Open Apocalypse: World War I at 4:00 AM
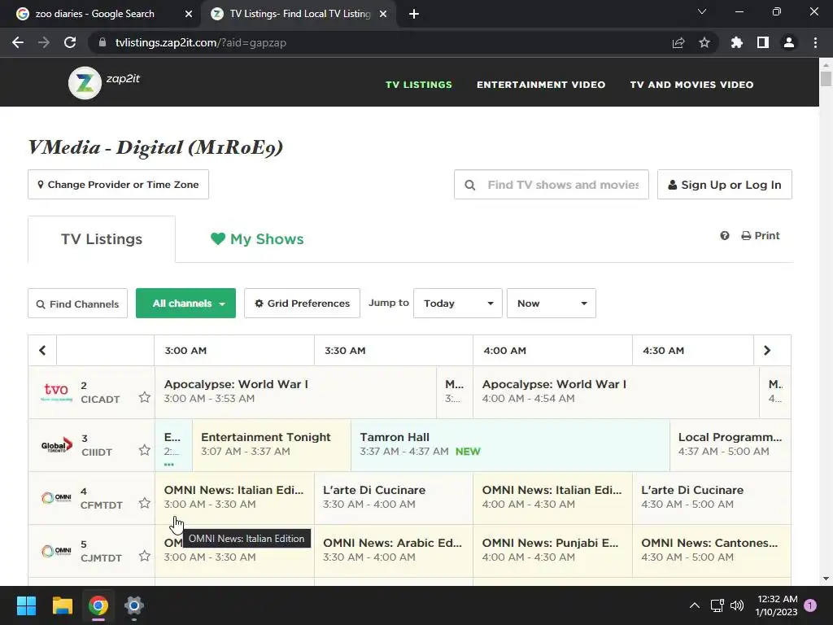This screenshot has width=833, height=625. 617,391
